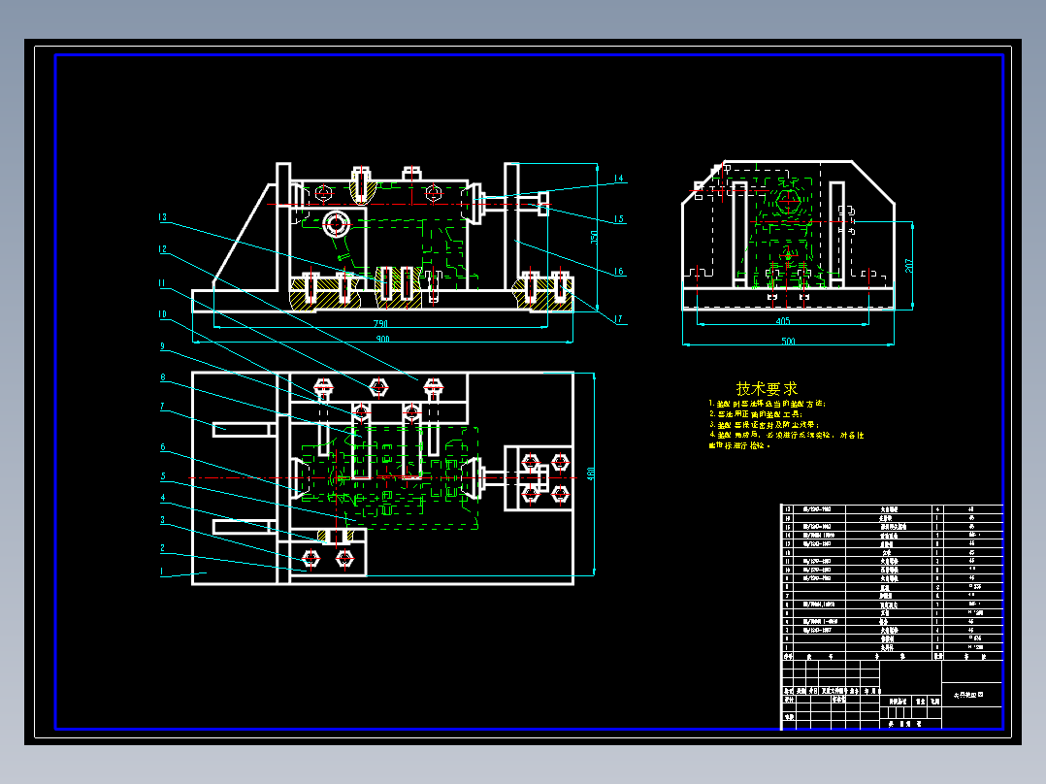Click part balloon number '8'

point(162,377)
